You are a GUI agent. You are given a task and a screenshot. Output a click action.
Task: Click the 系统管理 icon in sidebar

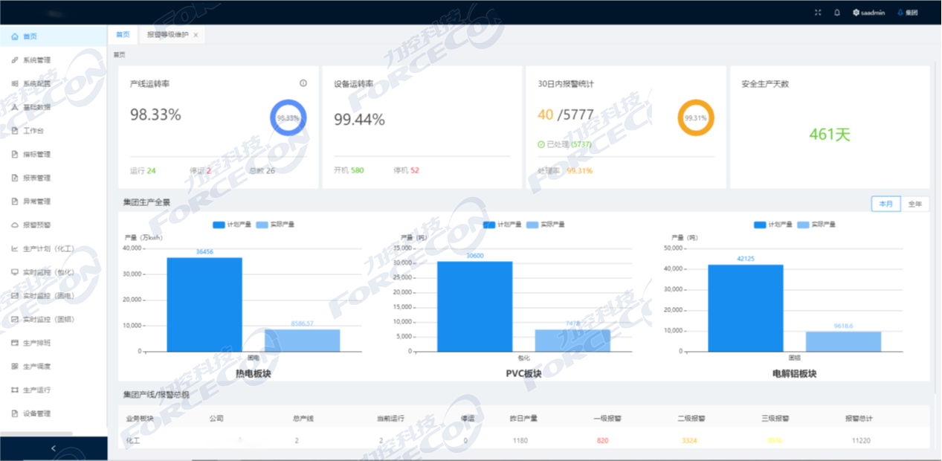coord(15,60)
